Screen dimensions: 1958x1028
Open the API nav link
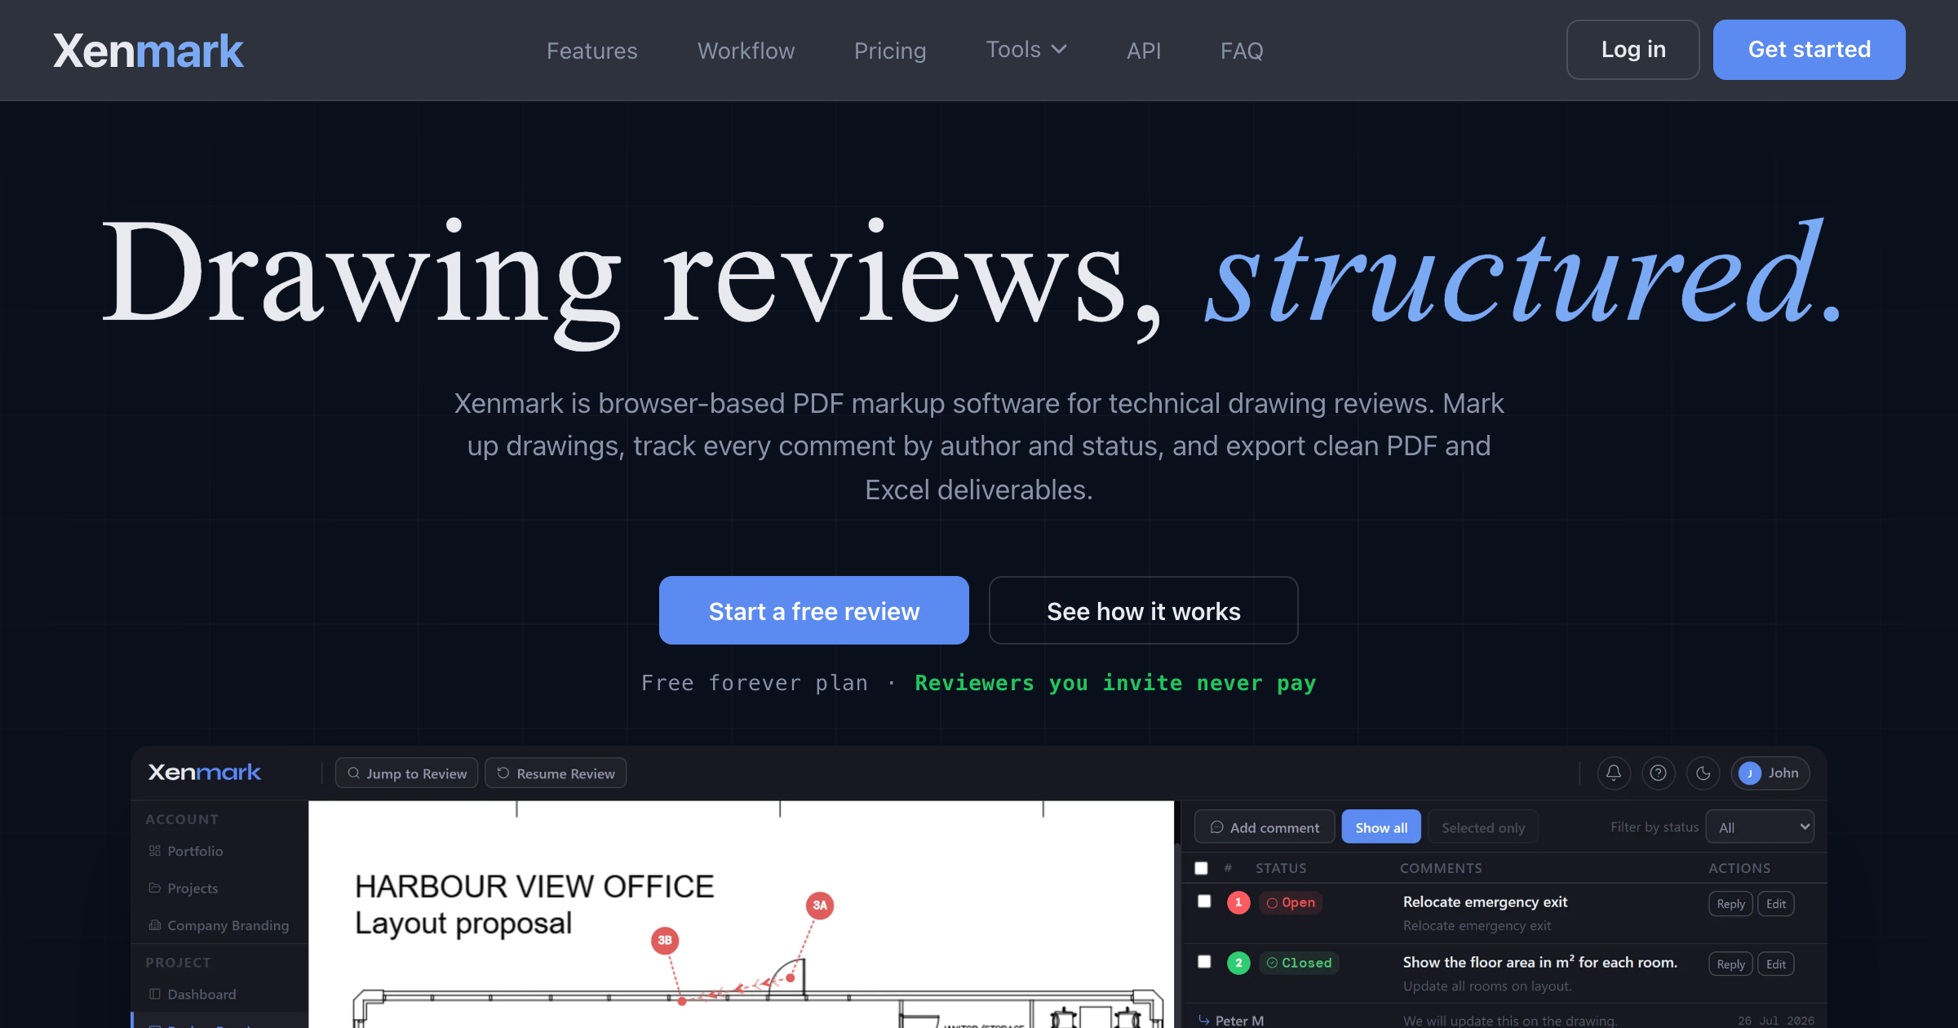coord(1143,51)
